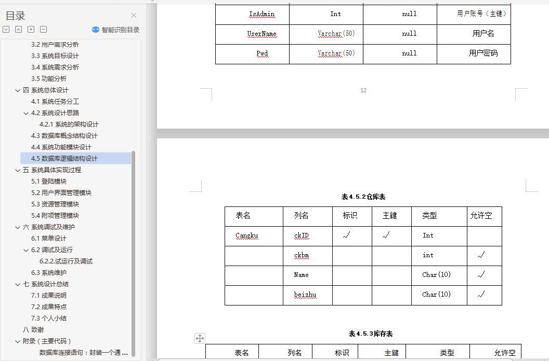This screenshot has width=549, height=361.
Task: Go to 4.2.1 系统的架构设计 heading
Action: pos(69,124)
